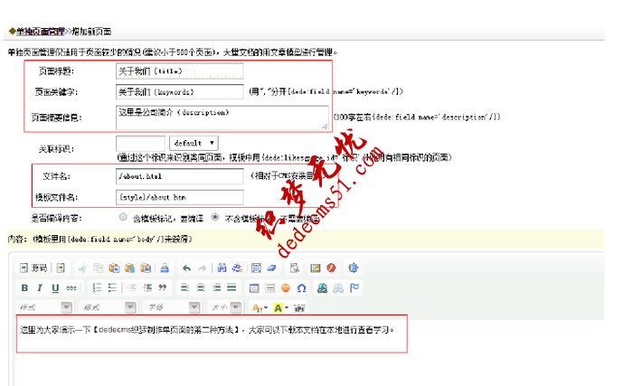Insert special character omega symbol

(x=301, y=287)
